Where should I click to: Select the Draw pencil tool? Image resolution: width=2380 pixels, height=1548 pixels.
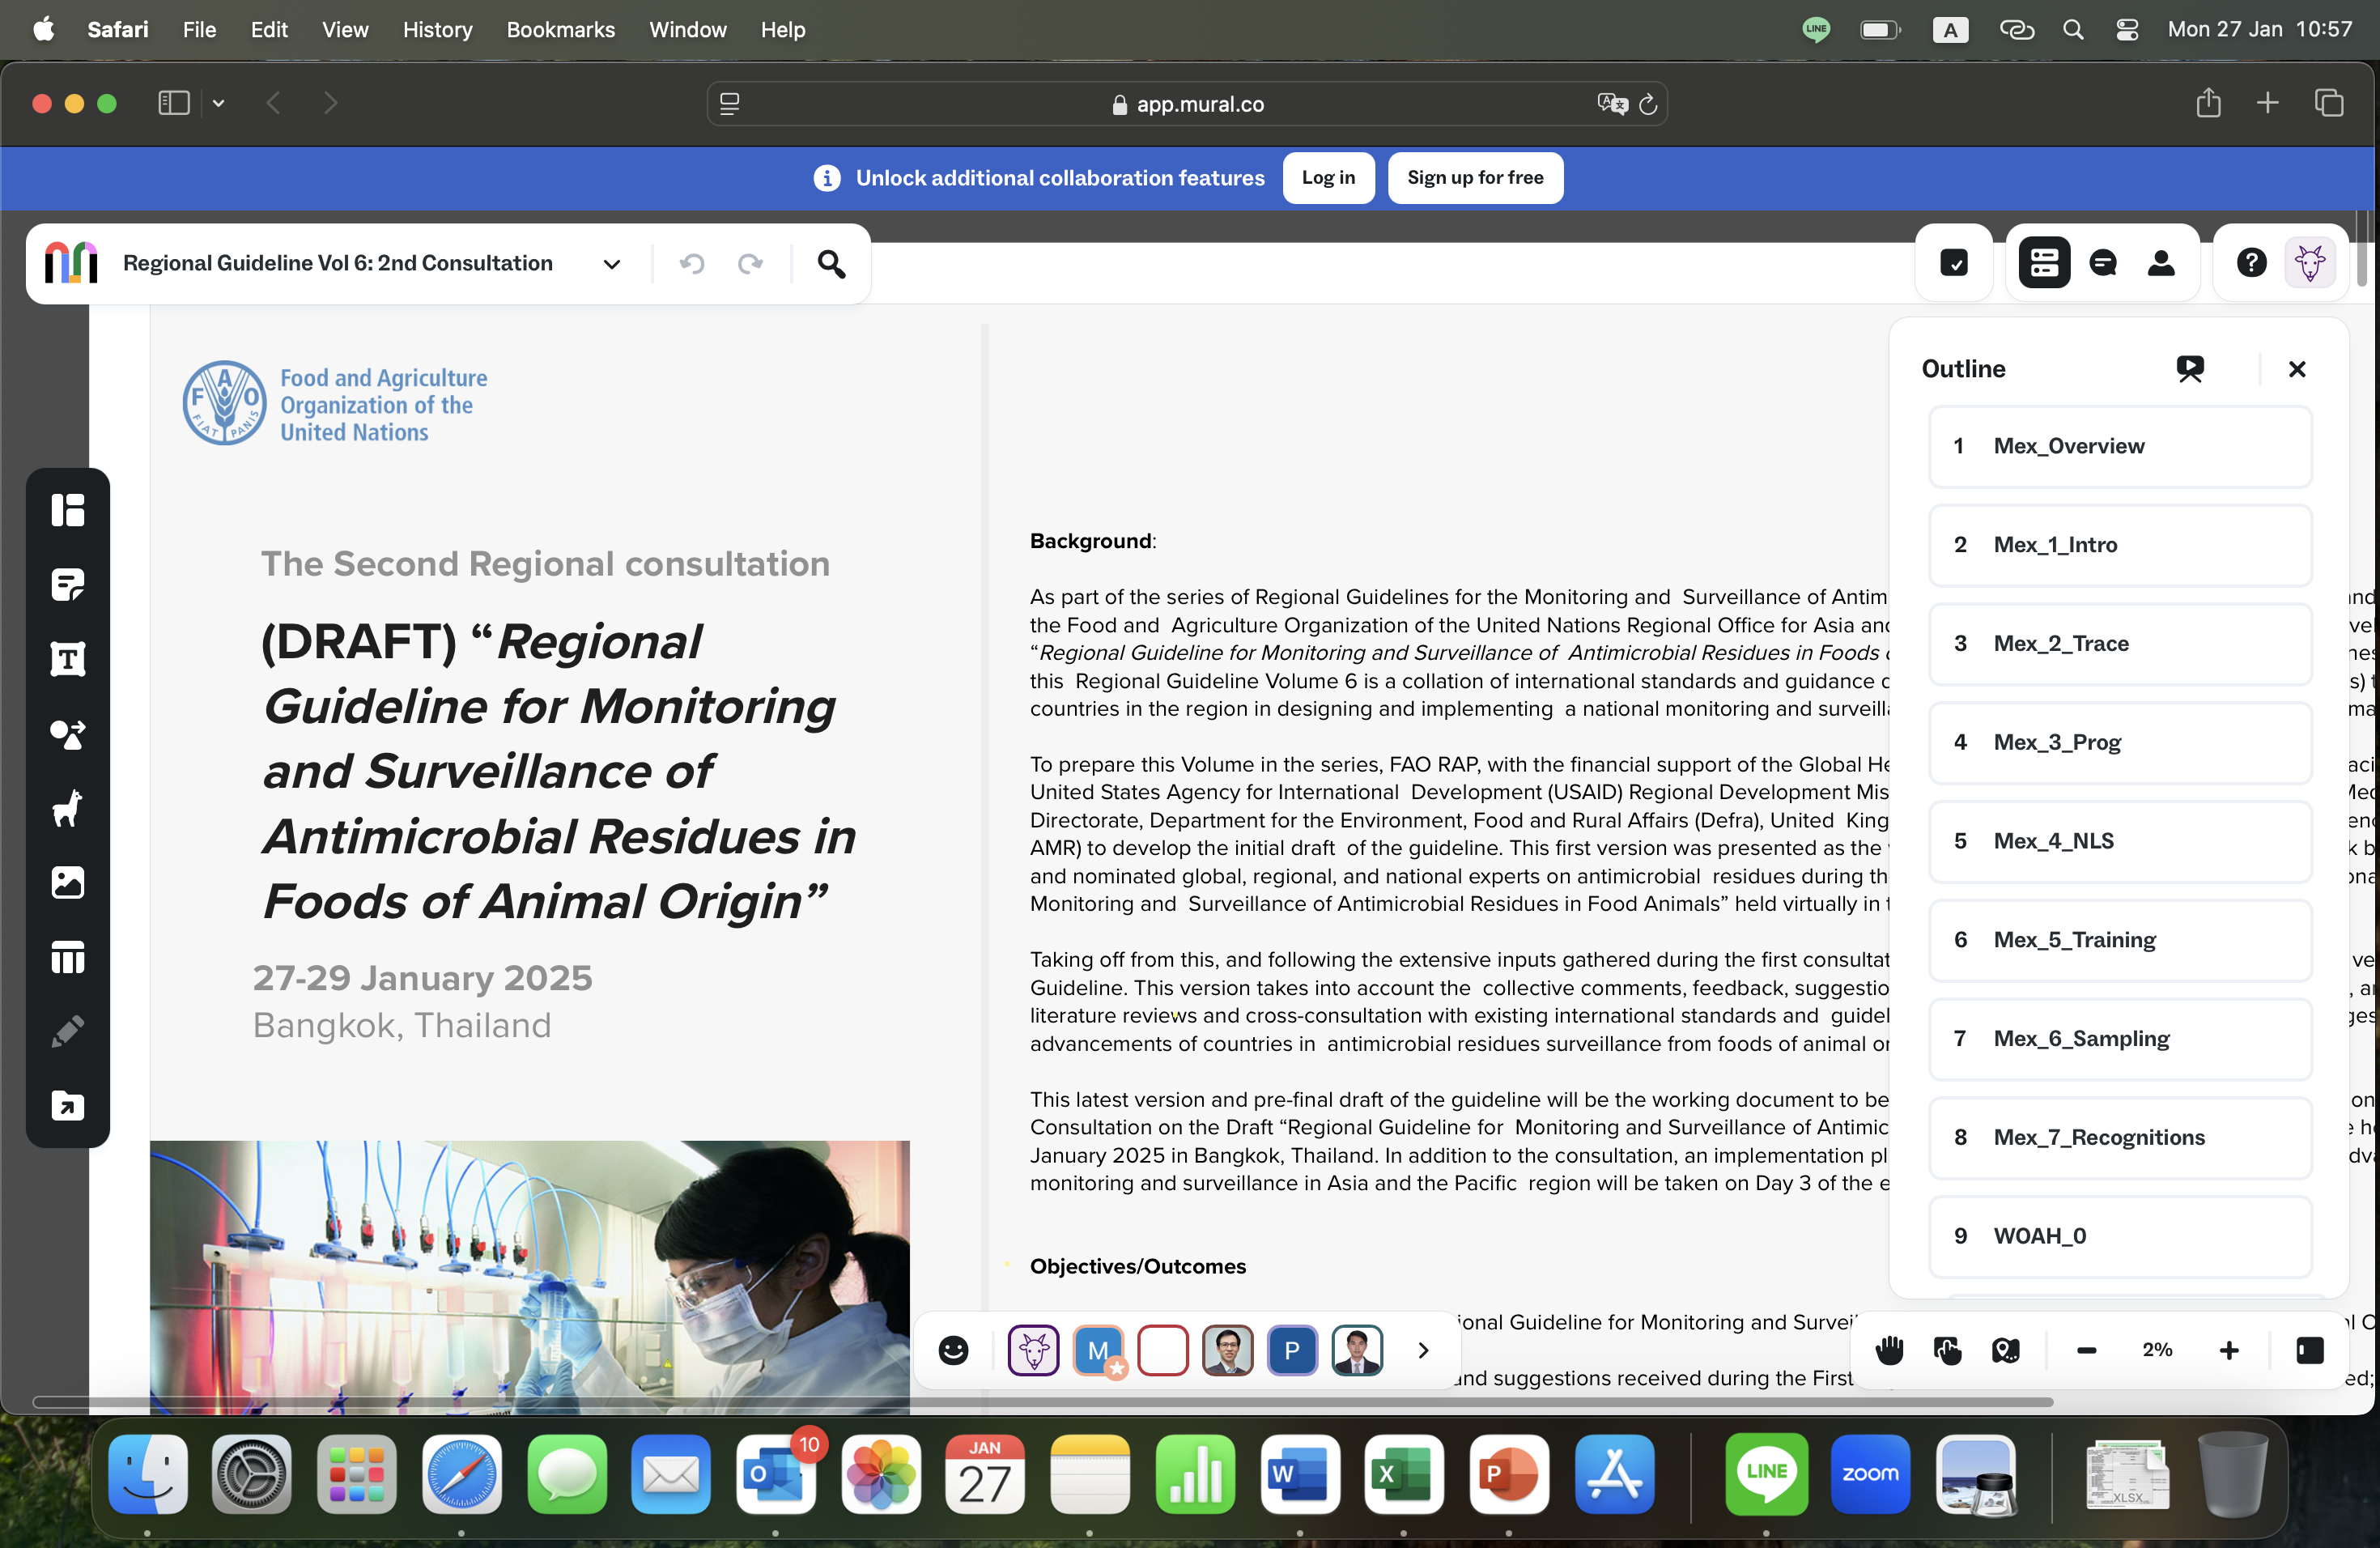(67, 1032)
